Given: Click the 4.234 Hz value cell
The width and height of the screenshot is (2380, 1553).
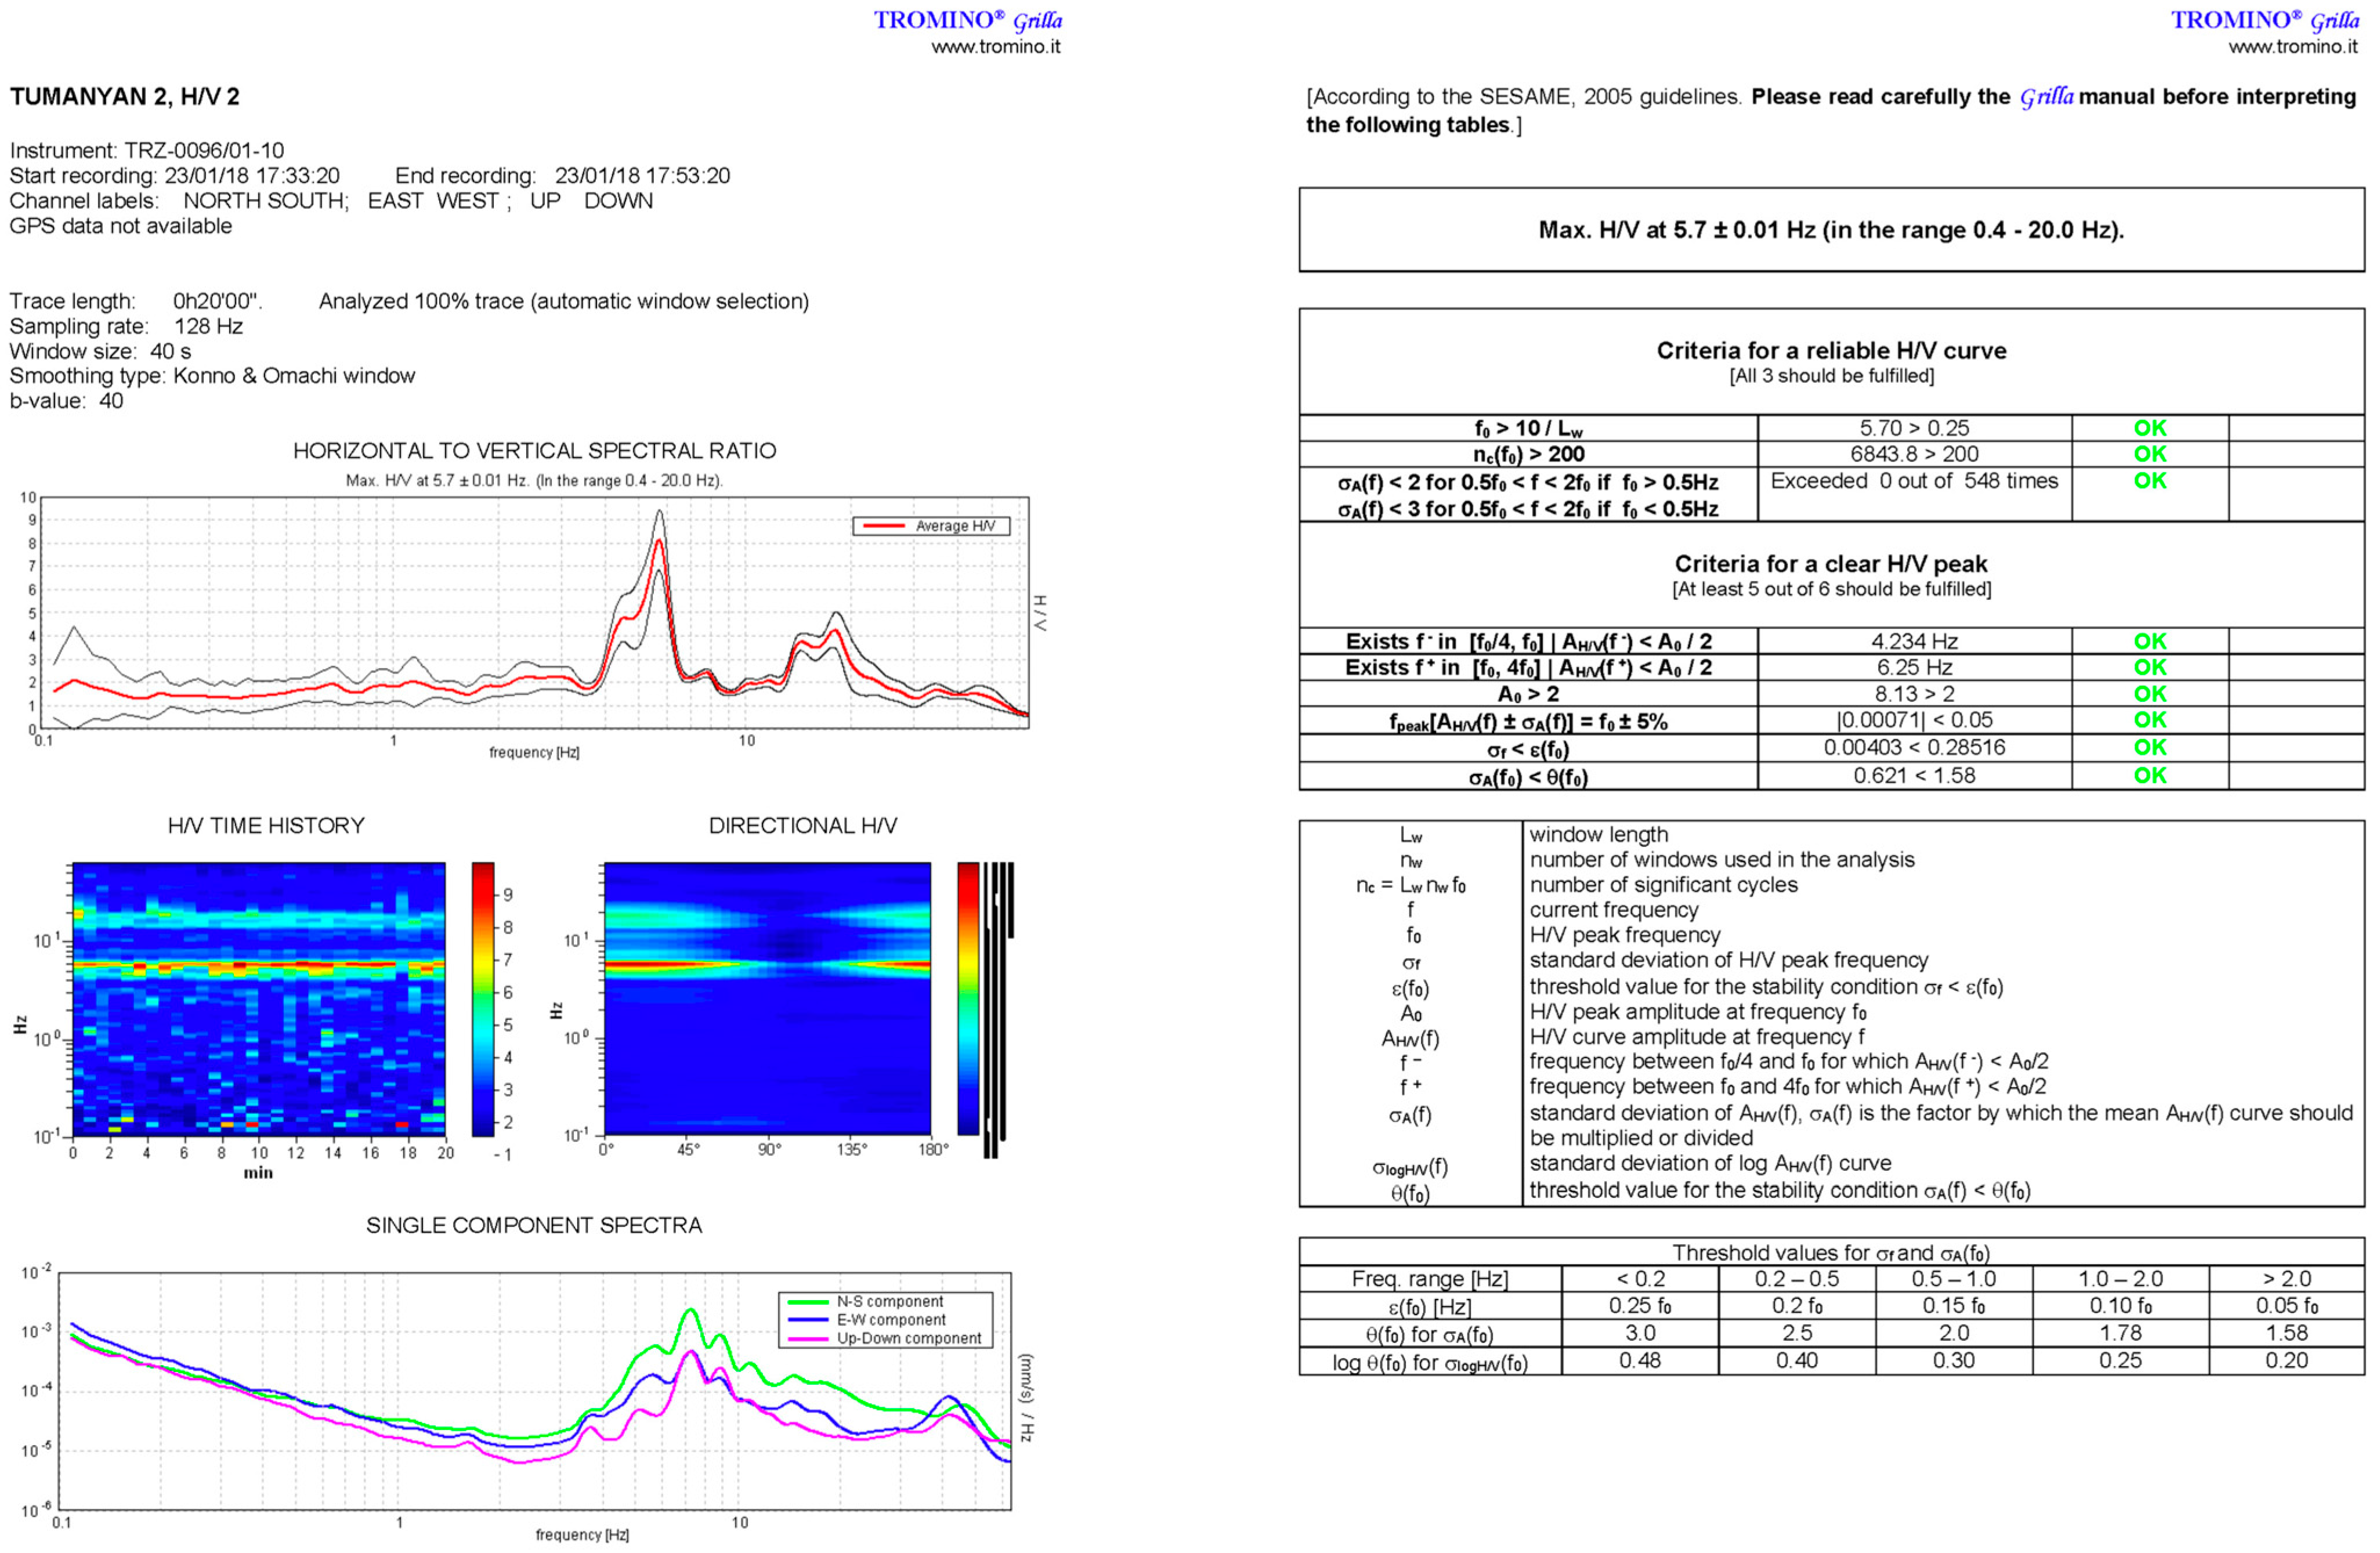Looking at the screenshot, I should tap(1914, 641).
